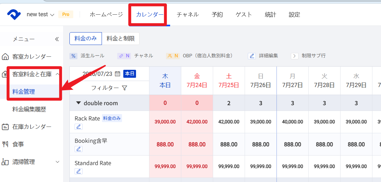Select the 料金のみ view toggle
The width and height of the screenshot is (381, 182).
(86, 39)
